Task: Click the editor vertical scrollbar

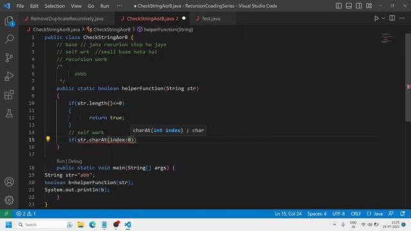Action: click(408, 78)
